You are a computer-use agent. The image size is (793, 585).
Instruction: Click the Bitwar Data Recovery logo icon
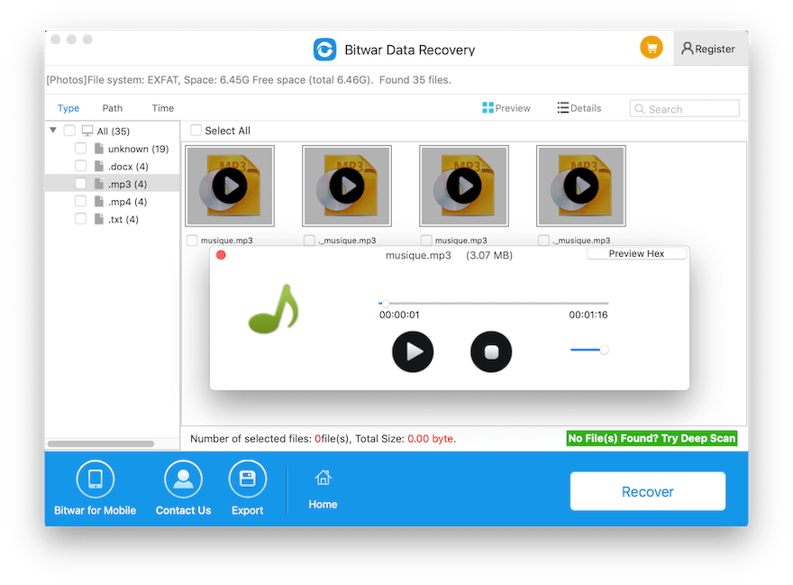[324, 50]
